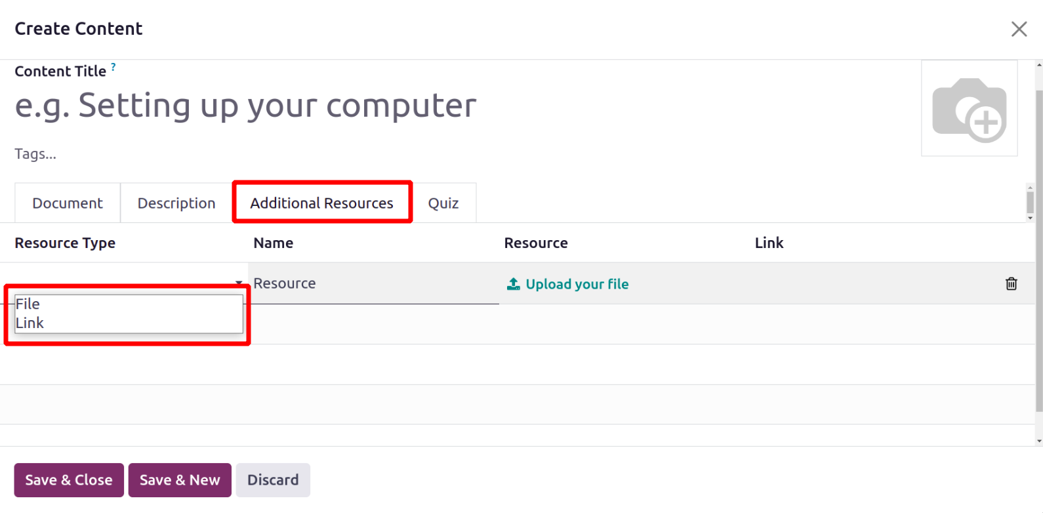Click the tab area's small scrollbar
The image size is (1043, 513).
(1030, 203)
